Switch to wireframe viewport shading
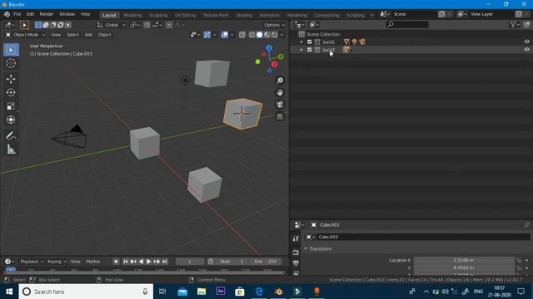Viewport: 533px width, 299px height. (x=252, y=35)
